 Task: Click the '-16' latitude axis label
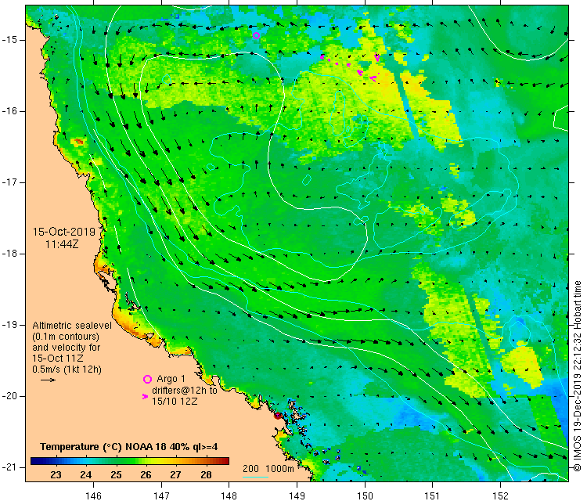9,111
